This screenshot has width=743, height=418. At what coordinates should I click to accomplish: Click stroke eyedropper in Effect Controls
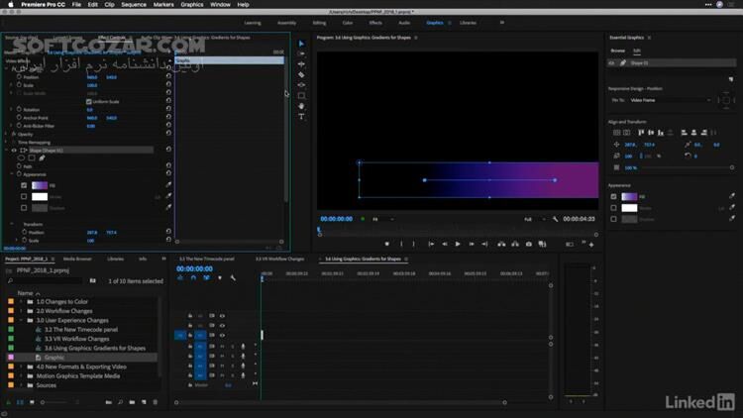168,196
